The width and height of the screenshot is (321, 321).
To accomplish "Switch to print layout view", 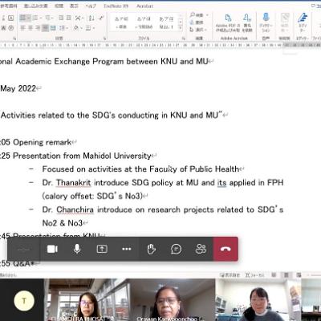I will [286, 275].
